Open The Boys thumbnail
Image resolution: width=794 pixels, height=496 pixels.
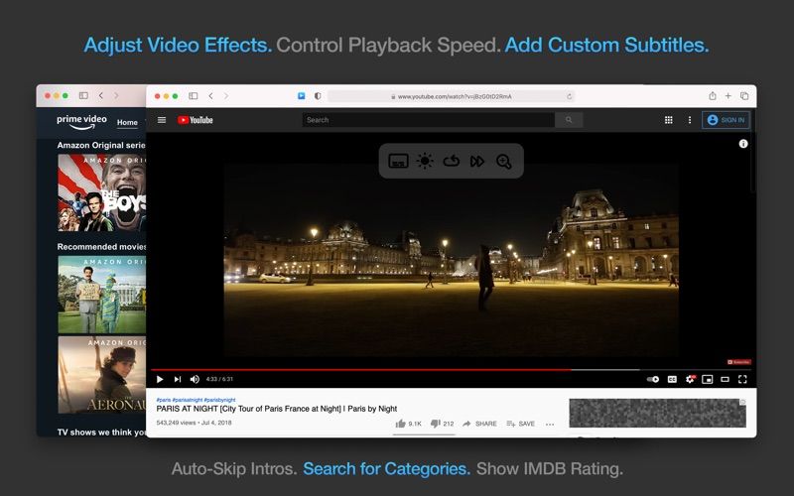[x=102, y=192]
